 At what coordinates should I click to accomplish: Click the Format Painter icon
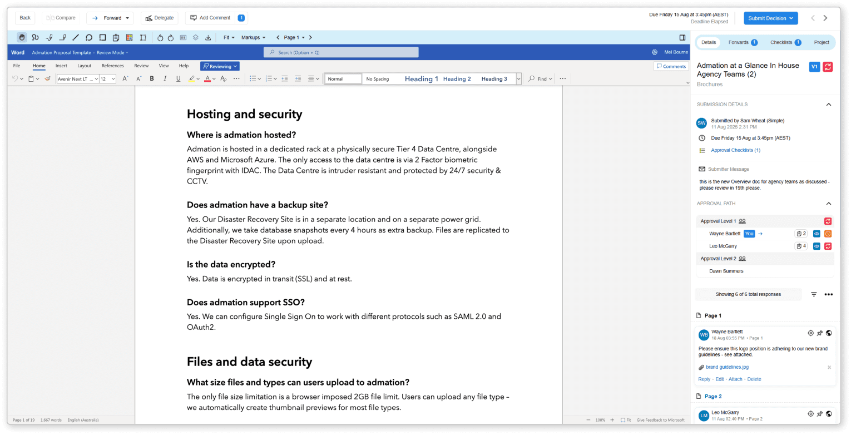47,79
